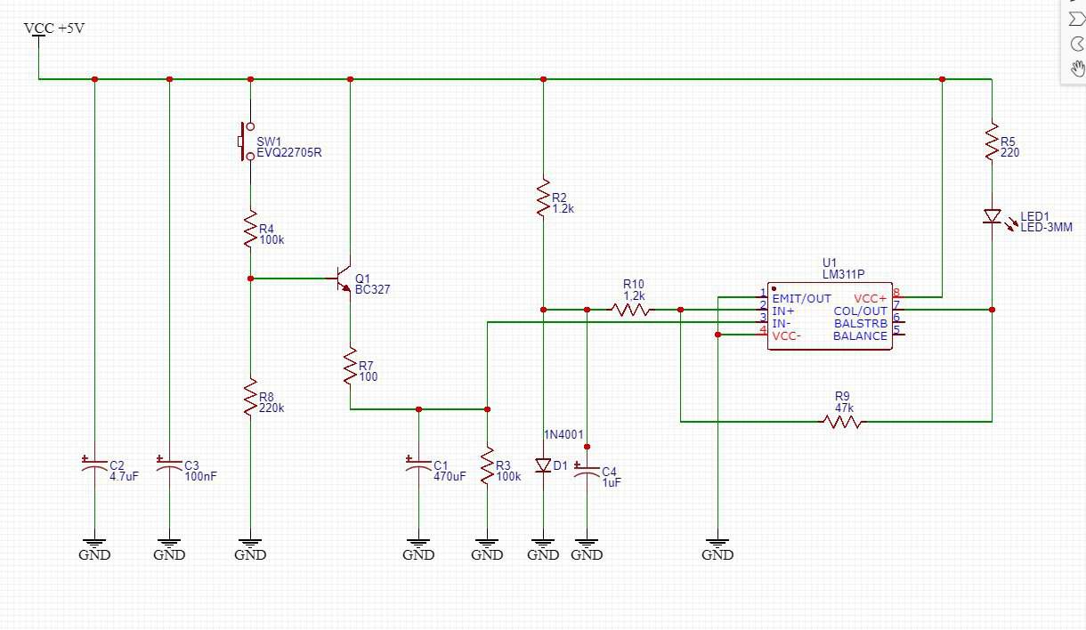1086x630 pixels.
Task: Click the R10 1.2k resistor symbol
Action: 630,310
